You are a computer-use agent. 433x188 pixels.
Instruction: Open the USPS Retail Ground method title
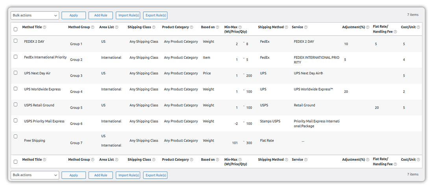tap(39, 105)
